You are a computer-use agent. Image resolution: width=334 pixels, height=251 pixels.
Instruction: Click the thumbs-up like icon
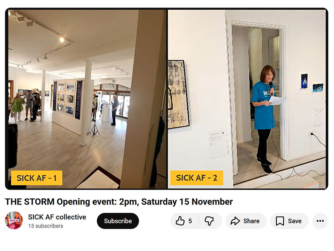click(180, 221)
